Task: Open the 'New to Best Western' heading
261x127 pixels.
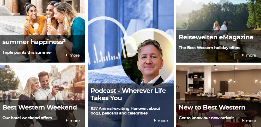Action: pyautogui.click(x=212, y=107)
